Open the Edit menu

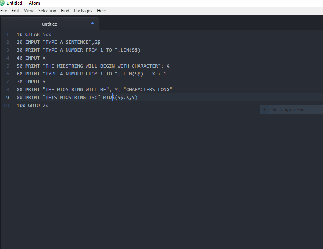15,11
